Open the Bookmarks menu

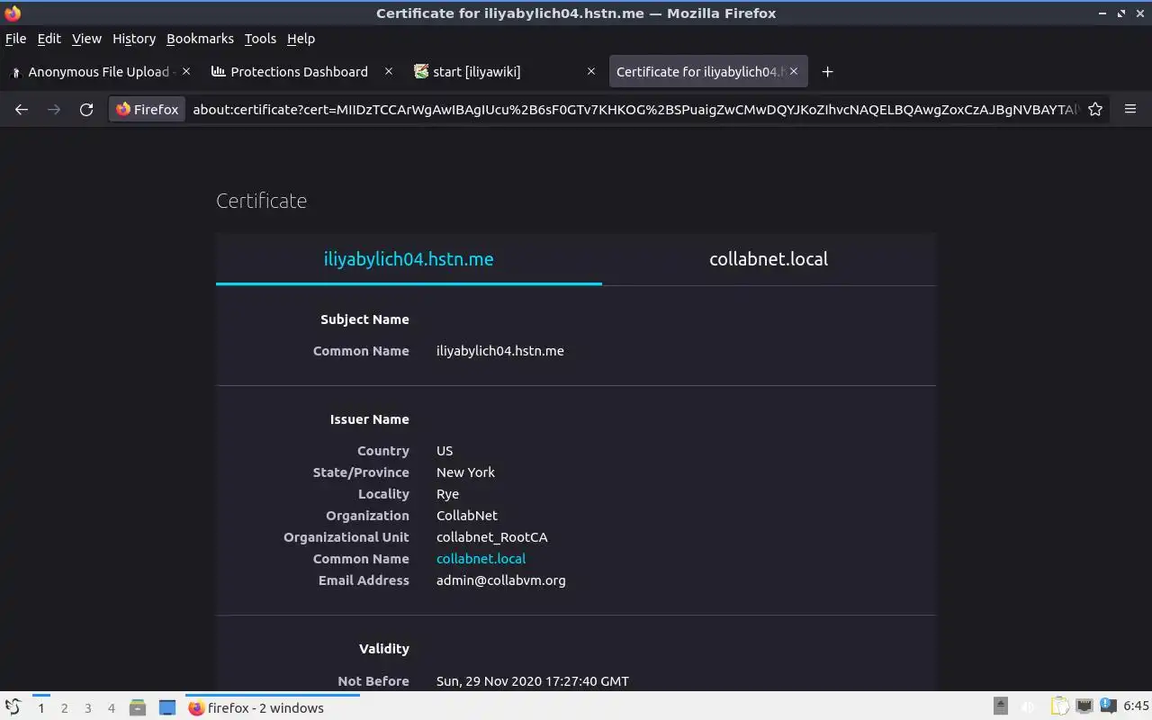(200, 39)
